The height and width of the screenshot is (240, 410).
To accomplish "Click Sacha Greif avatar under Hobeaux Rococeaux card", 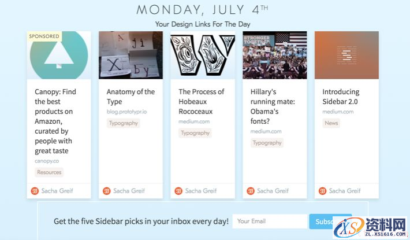I will point(178,191).
